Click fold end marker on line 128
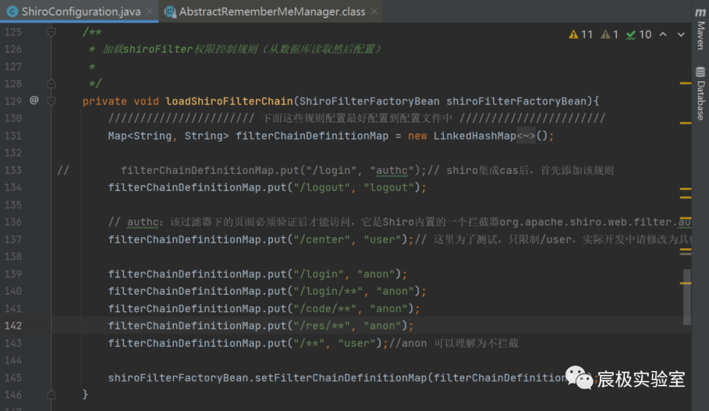The width and height of the screenshot is (709, 411). point(51,84)
